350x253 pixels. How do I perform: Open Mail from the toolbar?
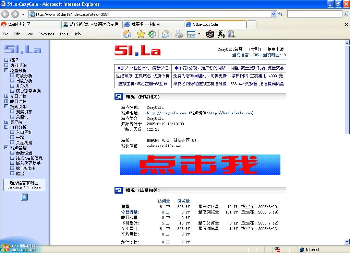point(165,34)
